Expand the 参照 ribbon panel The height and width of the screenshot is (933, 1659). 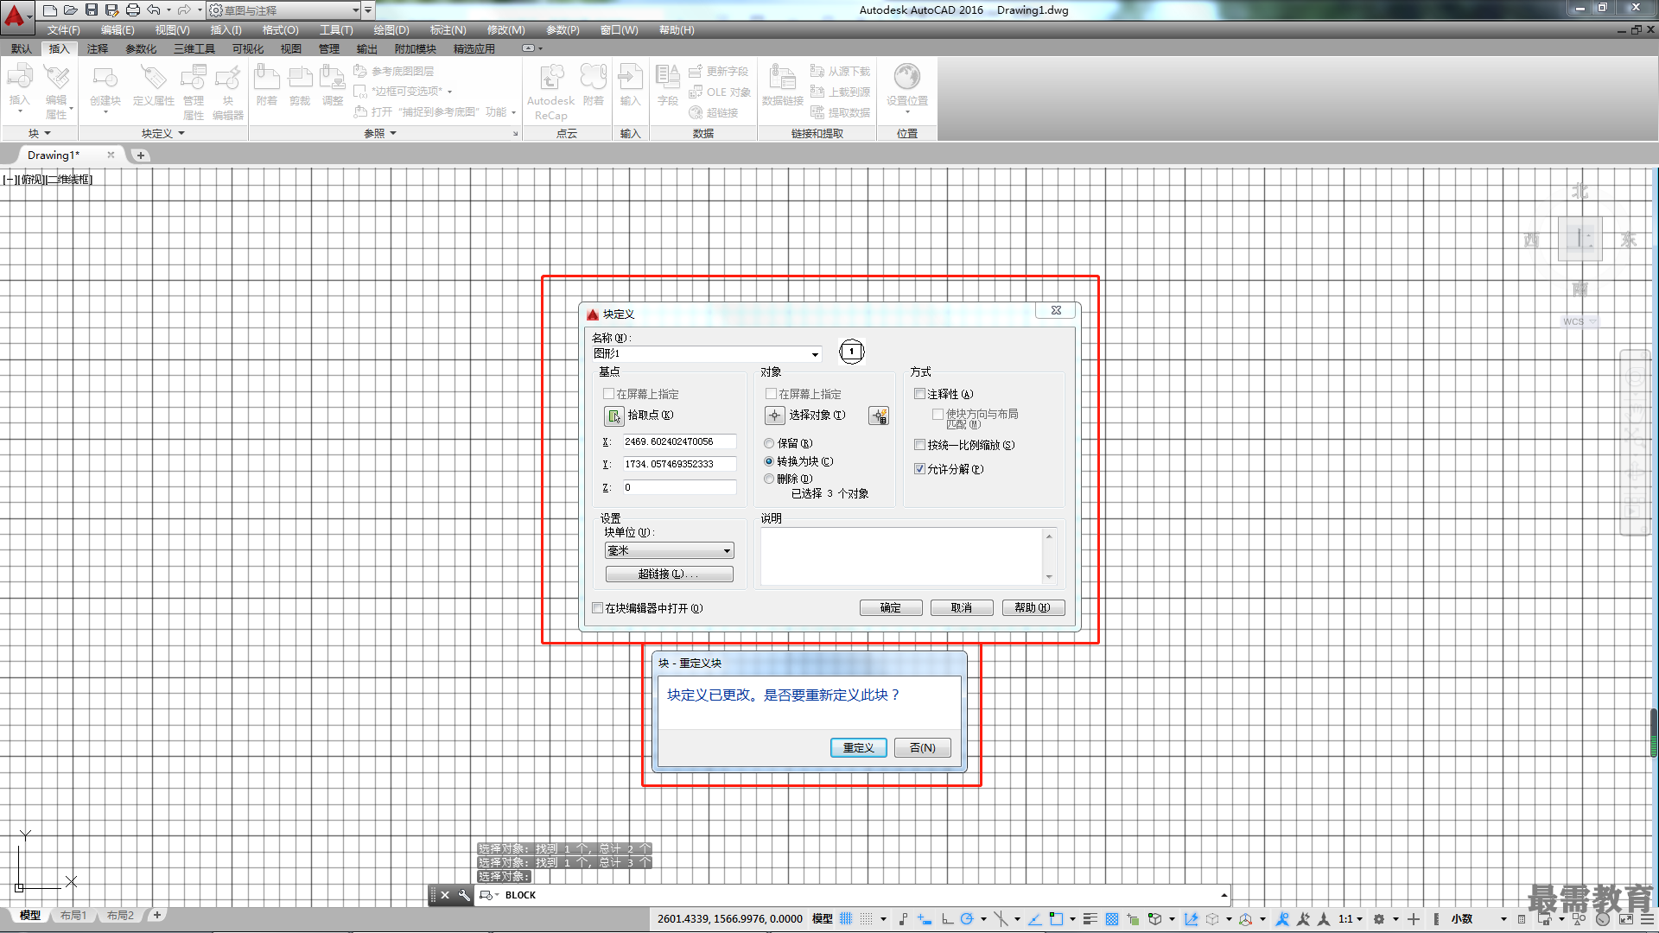pos(380,133)
